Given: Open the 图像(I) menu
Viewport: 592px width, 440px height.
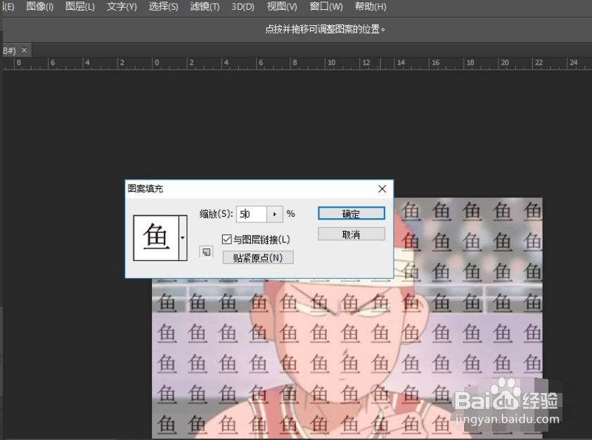Looking at the screenshot, I should [x=39, y=6].
